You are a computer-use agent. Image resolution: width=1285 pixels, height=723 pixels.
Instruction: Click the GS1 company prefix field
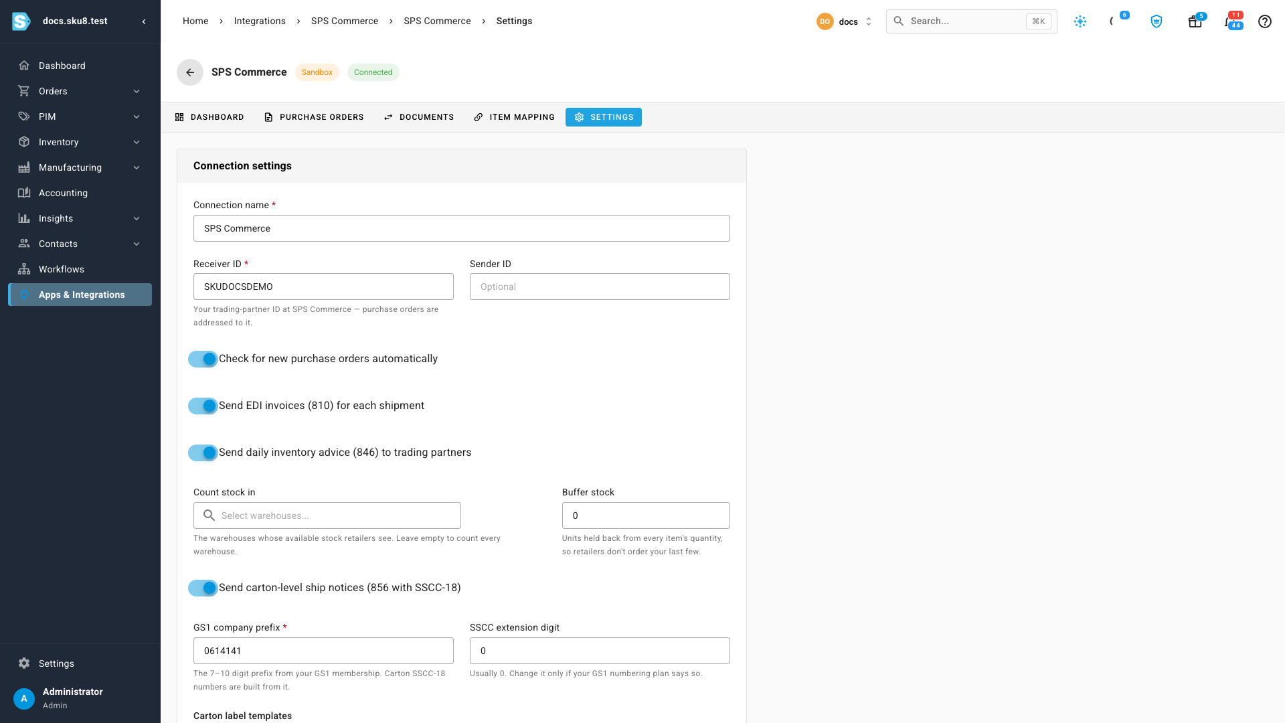[323, 651]
